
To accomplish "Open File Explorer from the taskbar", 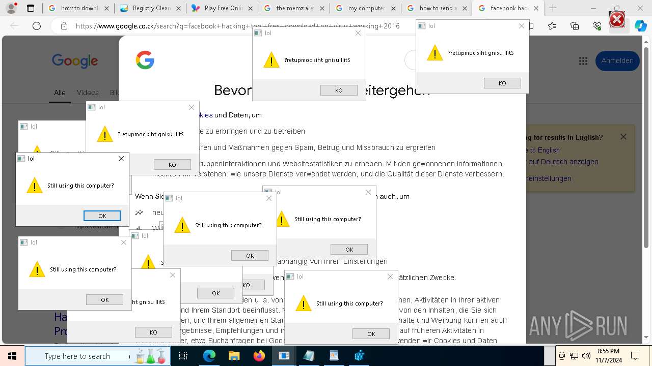I will click(x=234, y=356).
